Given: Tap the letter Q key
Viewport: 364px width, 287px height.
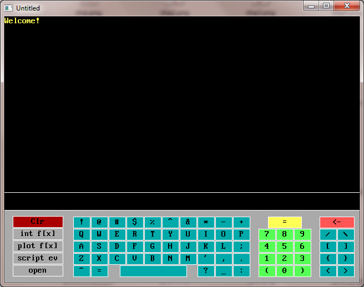Looking at the screenshot, I should click(x=82, y=234).
